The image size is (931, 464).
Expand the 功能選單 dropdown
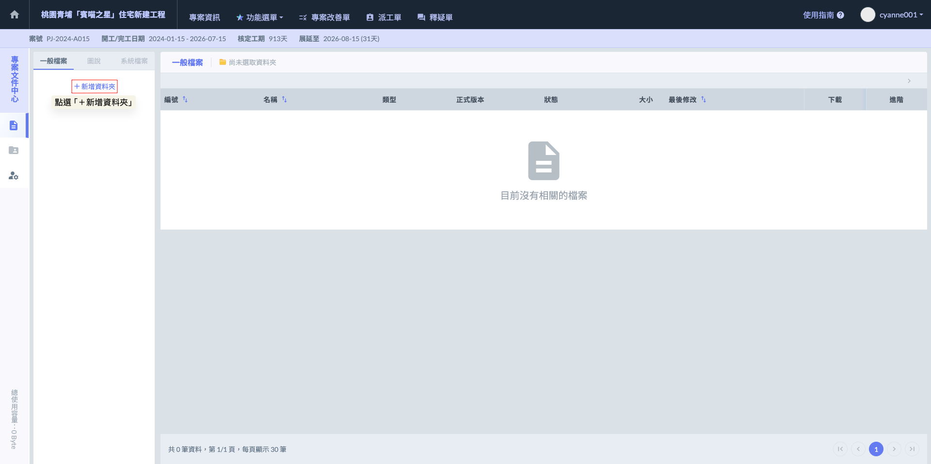259,17
